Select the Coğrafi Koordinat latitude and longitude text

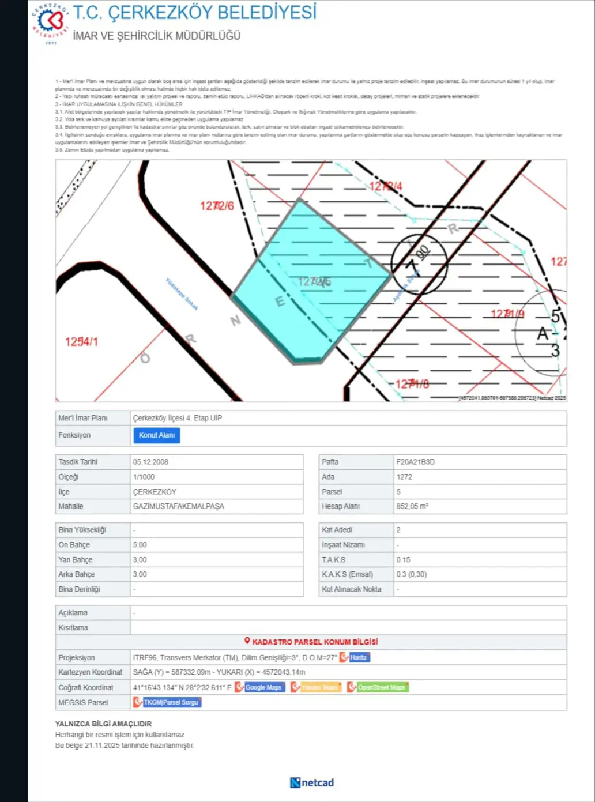pyautogui.click(x=182, y=687)
